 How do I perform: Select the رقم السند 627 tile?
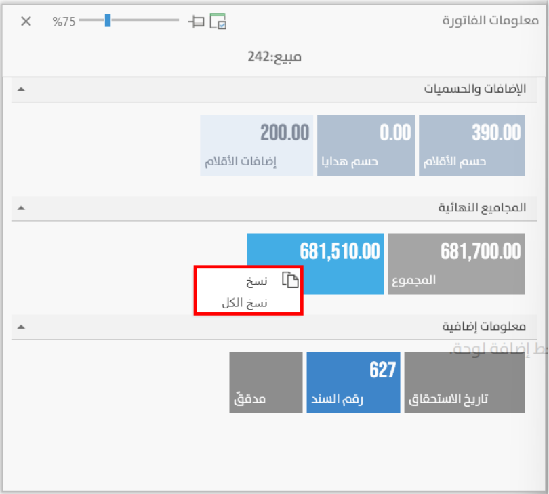353,382
